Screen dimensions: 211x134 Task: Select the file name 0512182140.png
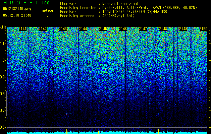(x=17, y=9)
